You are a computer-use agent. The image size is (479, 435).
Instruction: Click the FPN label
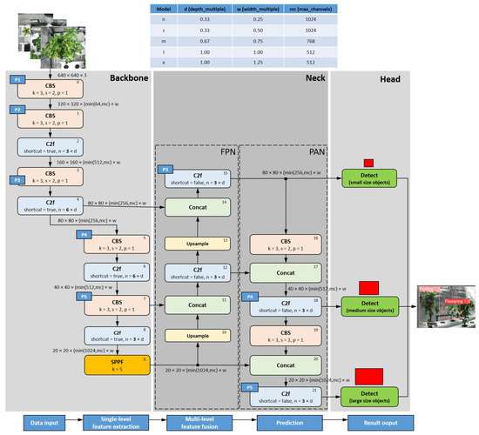(228, 152)
